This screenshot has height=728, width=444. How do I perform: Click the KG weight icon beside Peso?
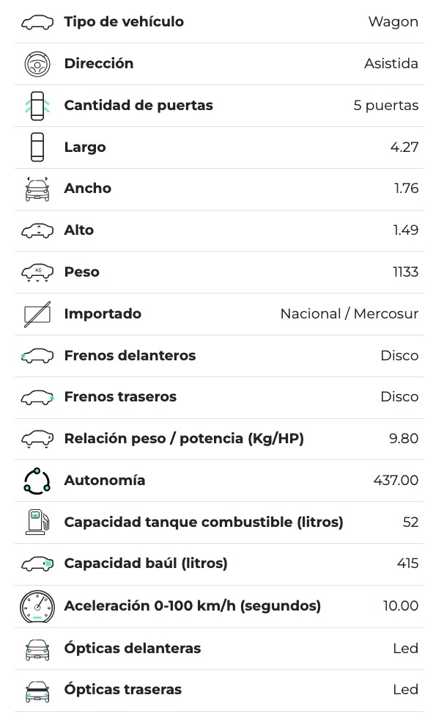(37, 272)
